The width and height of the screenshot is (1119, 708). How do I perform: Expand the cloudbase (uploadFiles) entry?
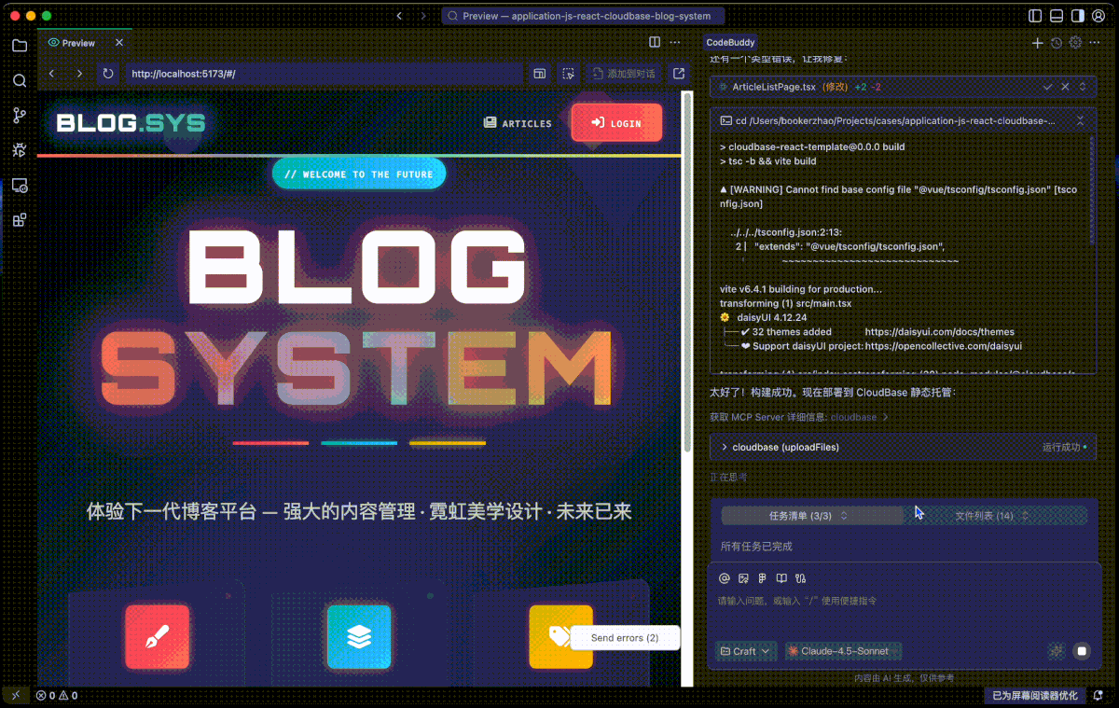click(725, 448)
